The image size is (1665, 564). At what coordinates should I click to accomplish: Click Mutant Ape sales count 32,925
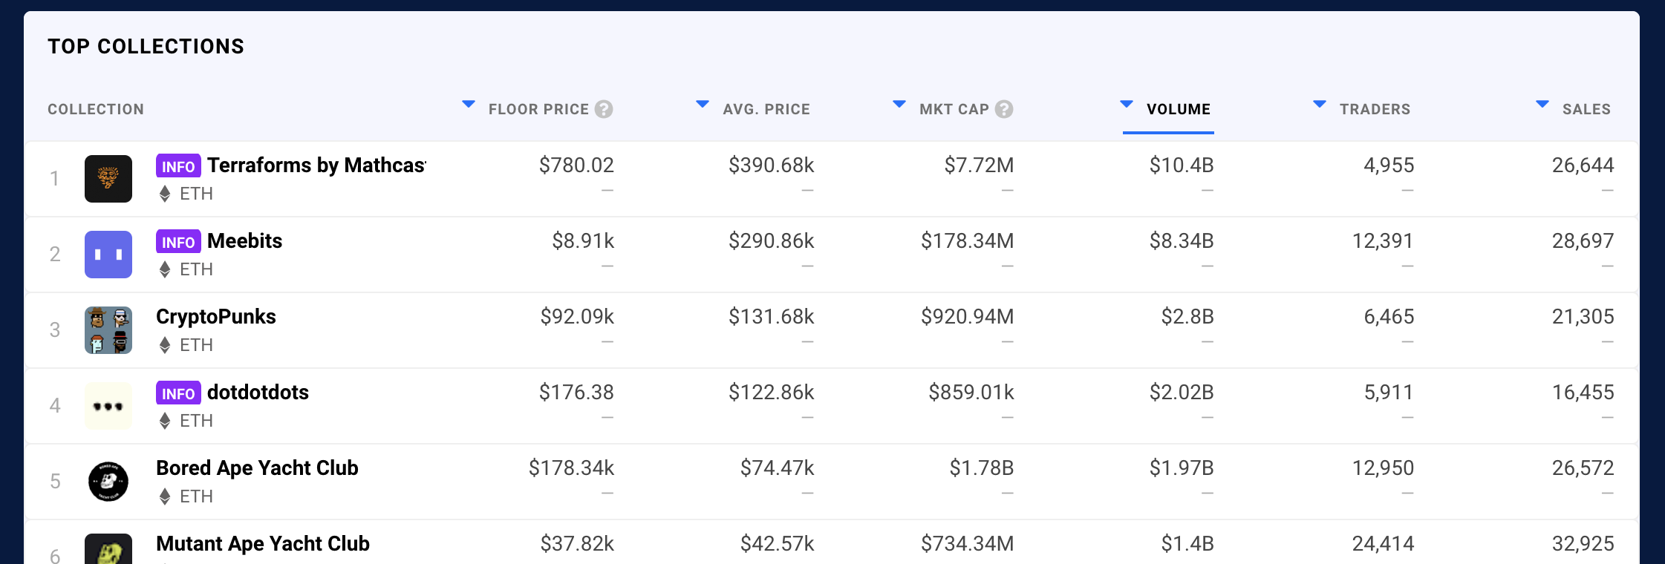click(1583, 544)
